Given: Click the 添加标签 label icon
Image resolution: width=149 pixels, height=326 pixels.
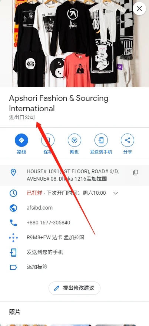Looking at the screenshot, I should [x=13, y=267].
